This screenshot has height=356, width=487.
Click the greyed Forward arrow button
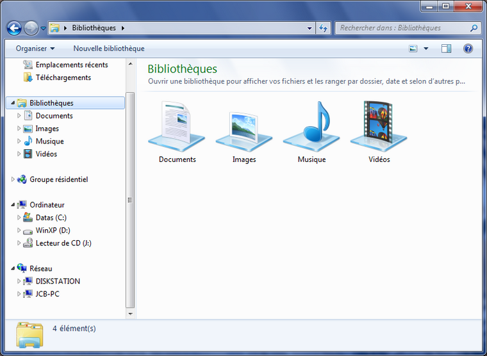(31, 28)
